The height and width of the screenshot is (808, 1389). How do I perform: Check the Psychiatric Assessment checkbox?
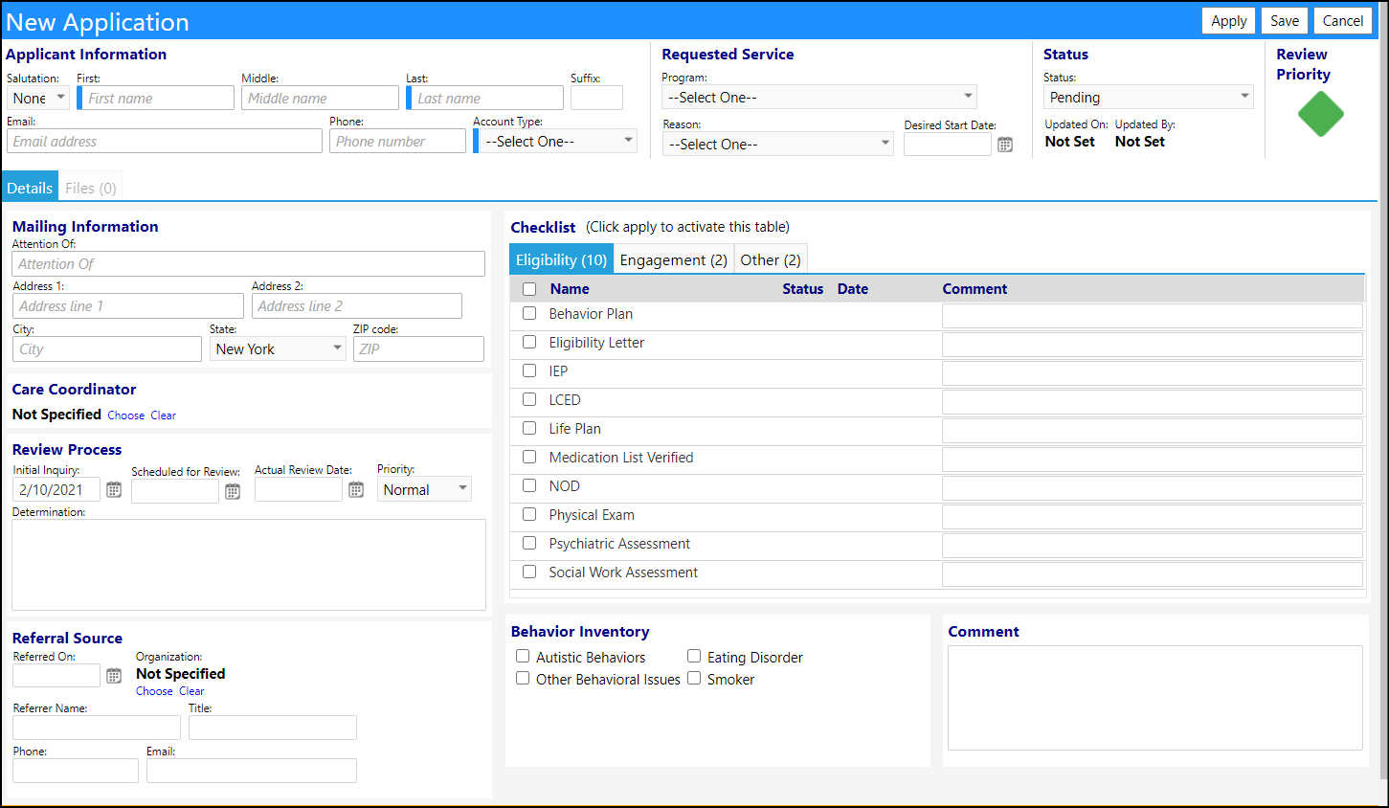[x=529, y=543]
